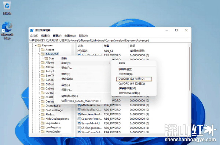The width and height of the screenshot is (220, 145).
Task: Click the FeatureUsage folder icon
Action: click(43, 110)
